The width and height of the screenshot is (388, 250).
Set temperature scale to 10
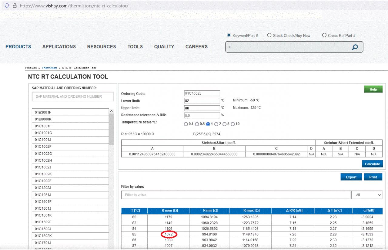tap(232, 124)
